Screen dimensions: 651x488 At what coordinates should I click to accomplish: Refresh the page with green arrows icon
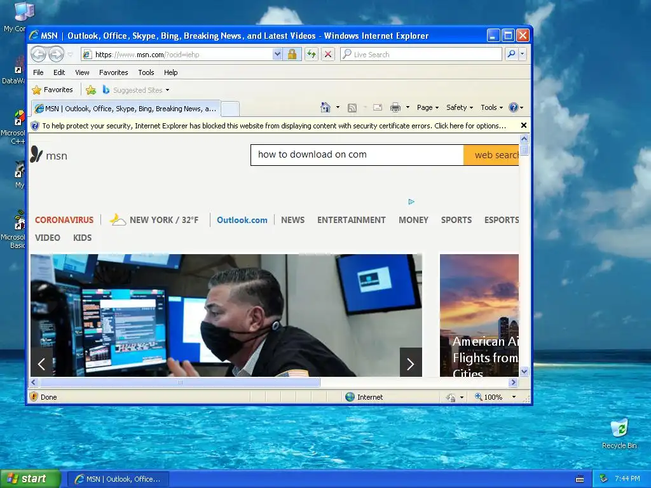[x=312, y=55]
